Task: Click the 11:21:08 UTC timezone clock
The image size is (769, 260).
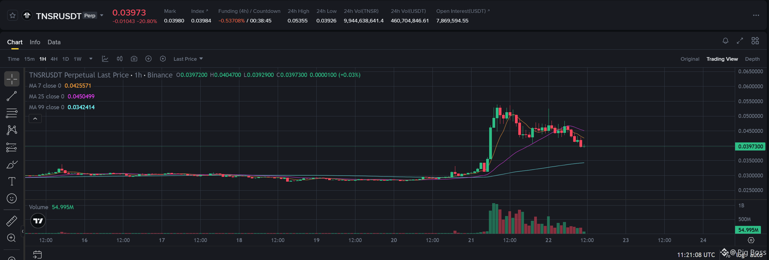Action: pos(696,255)
